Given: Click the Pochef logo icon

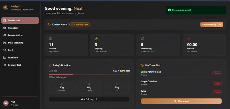Looking at the screenshot, I should (5, 8).
